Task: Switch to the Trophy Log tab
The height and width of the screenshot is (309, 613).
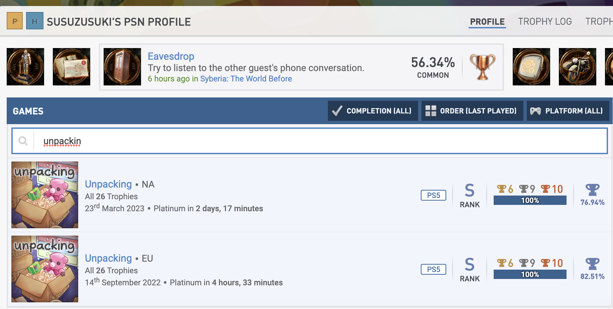Action: (x=545, y=22)
